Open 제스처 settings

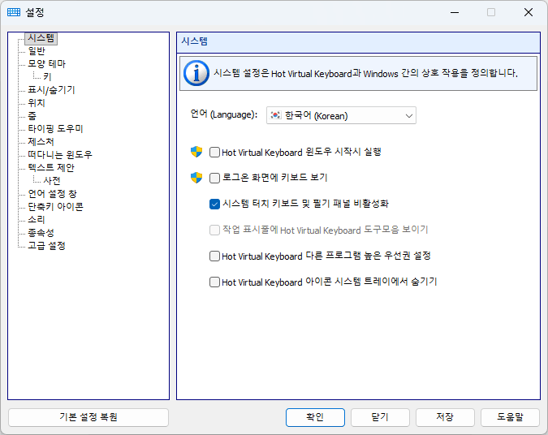click(x=41, y=141)
